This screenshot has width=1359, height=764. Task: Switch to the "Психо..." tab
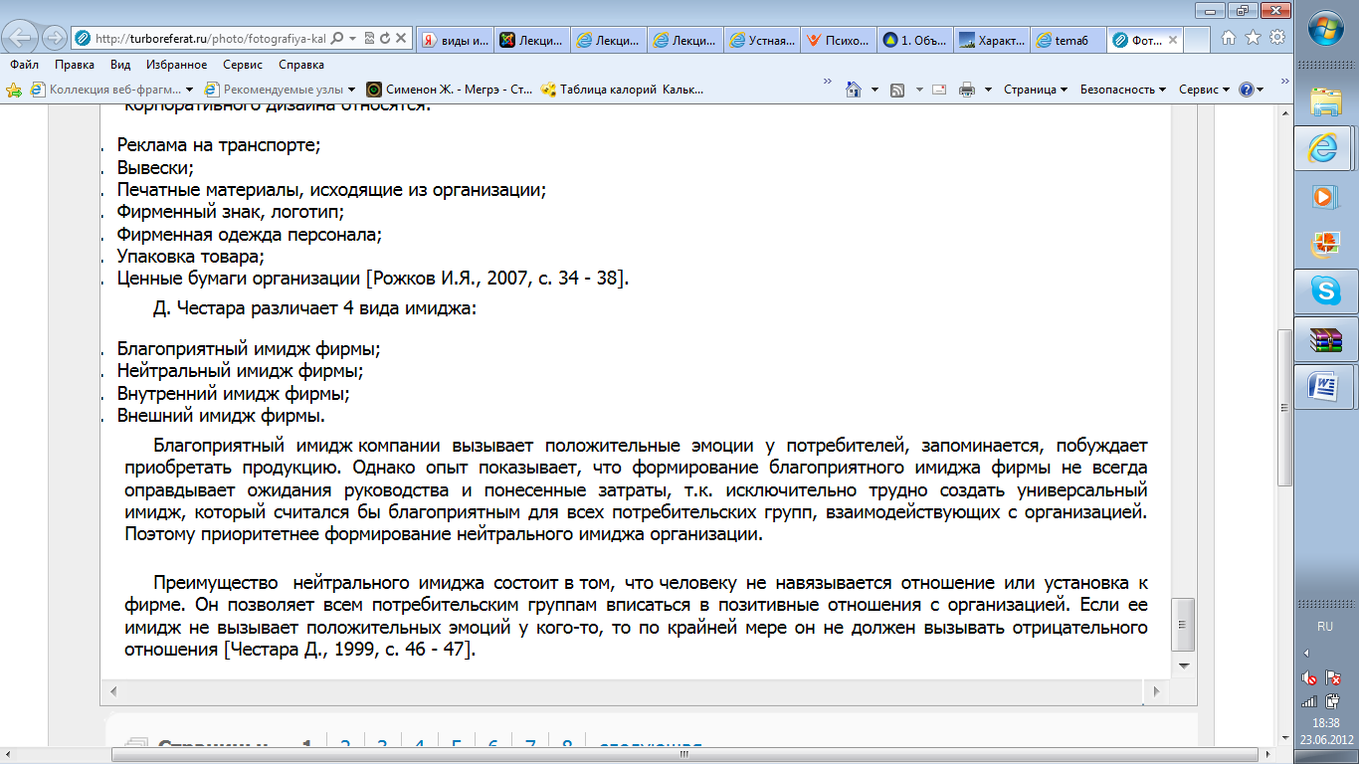click(838, 40)
